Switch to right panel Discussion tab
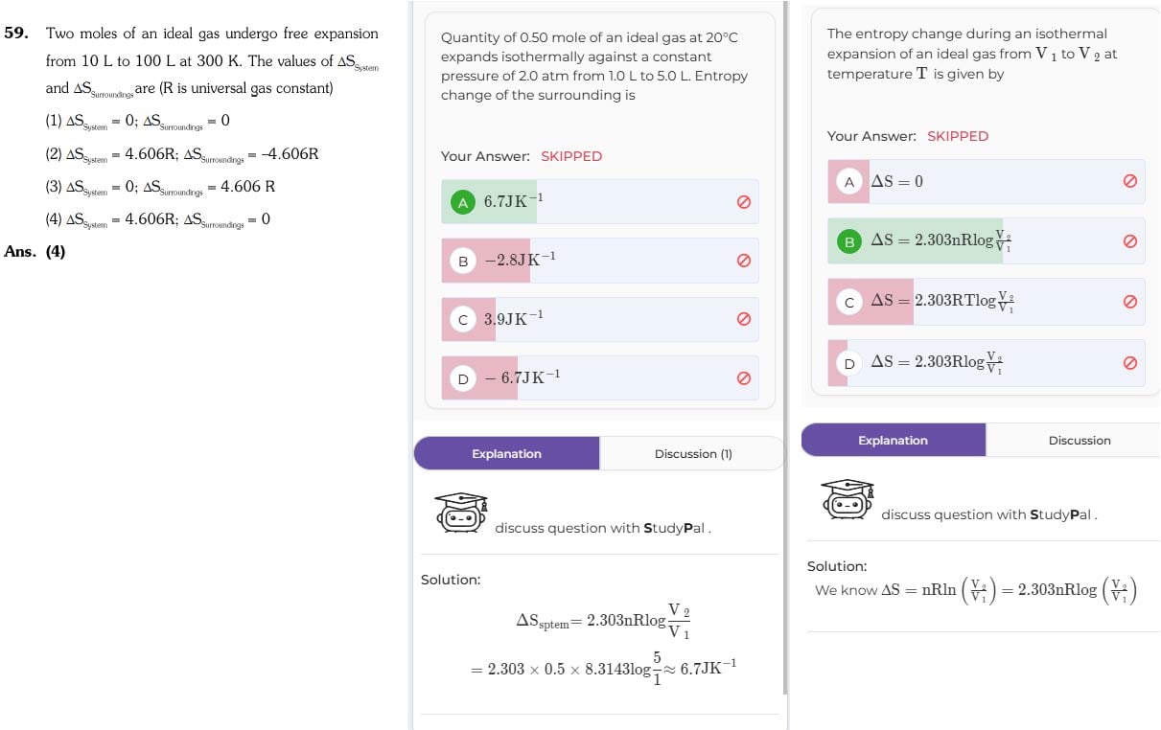 (x=1079, y=441)
